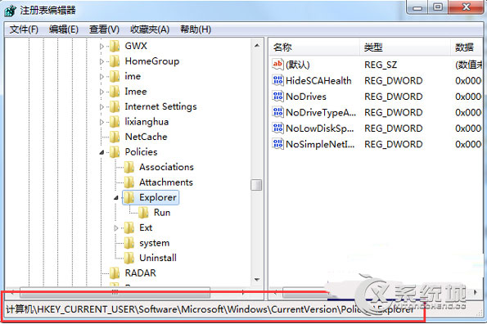The width and height of the screenshot is (487, 324).
Task: Click the Run folder icon
Action: pyautogui.click(x=143, y=213)
